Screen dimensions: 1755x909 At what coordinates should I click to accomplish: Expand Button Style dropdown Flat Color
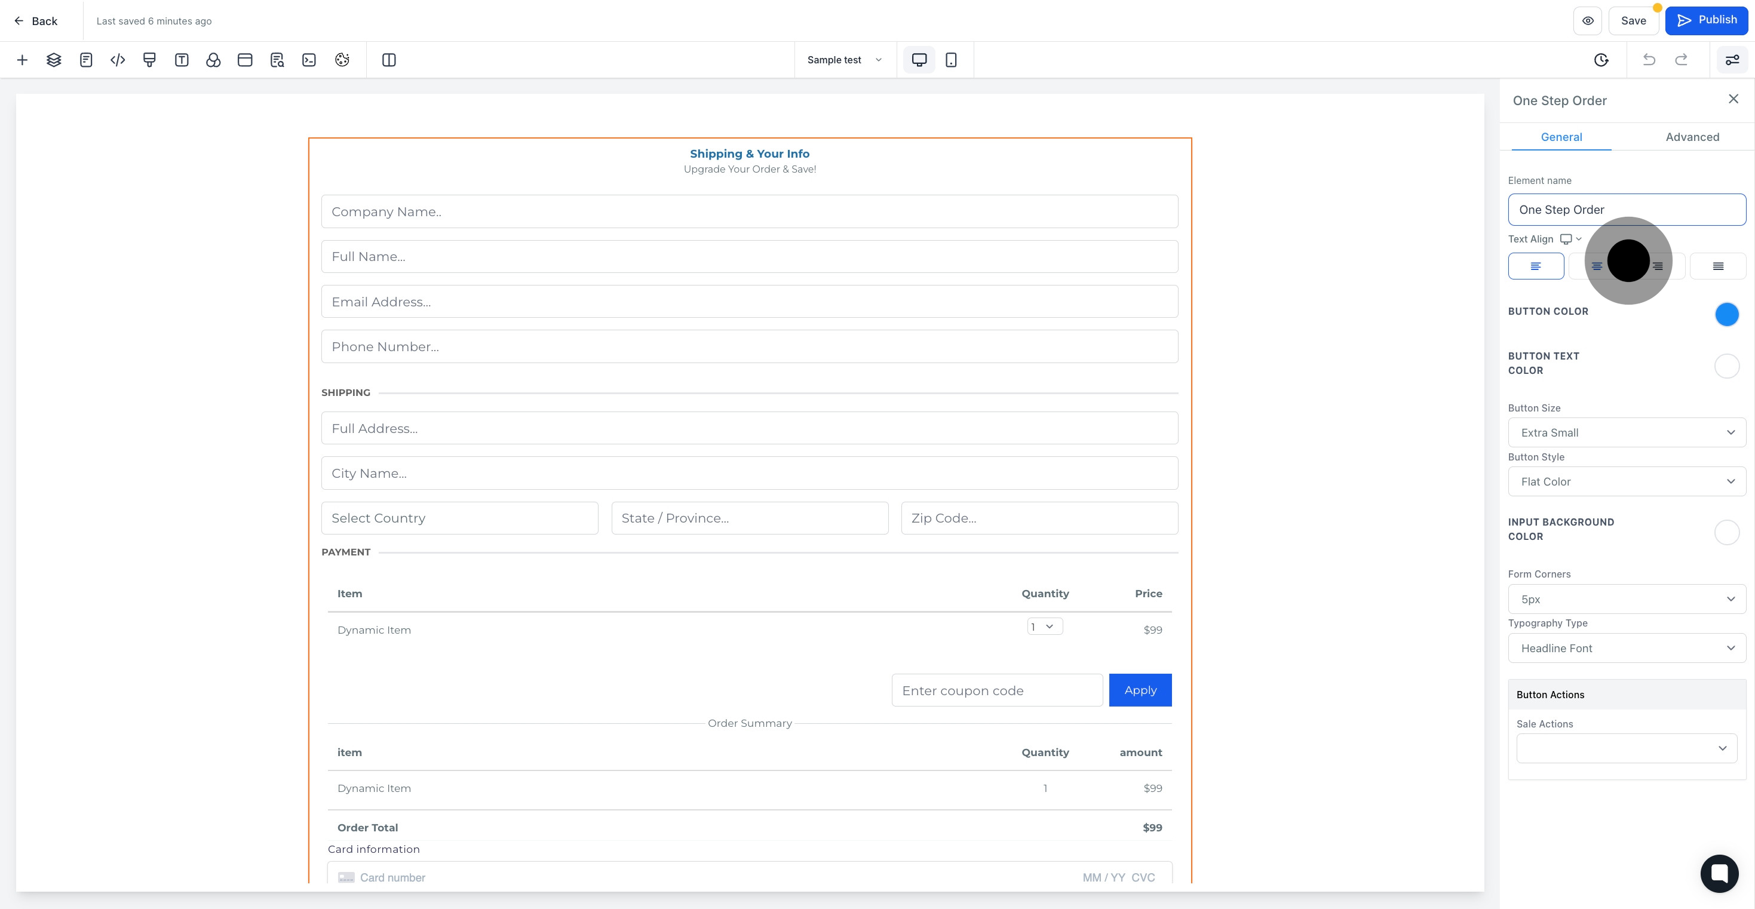1626,482
